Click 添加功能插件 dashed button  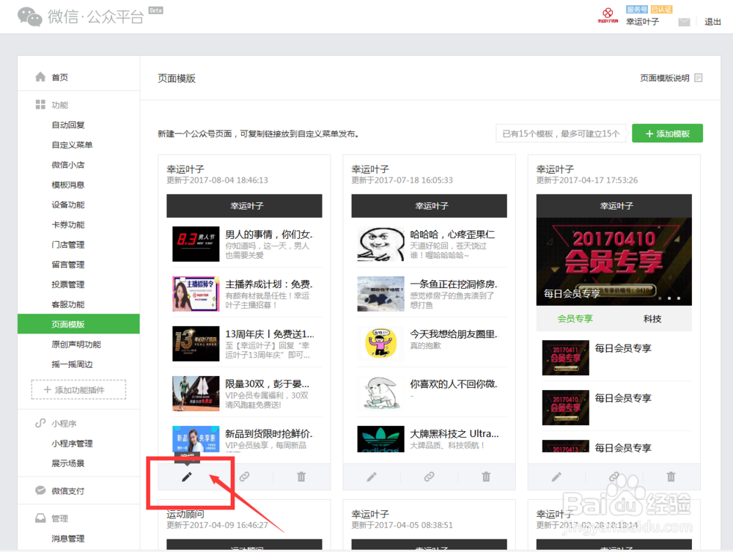pos(78,390)
